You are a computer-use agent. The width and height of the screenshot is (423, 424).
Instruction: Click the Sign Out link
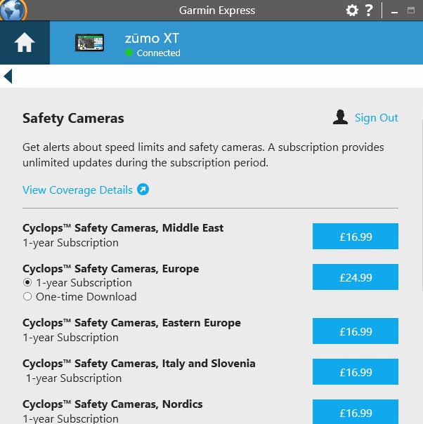click(376, 118)
